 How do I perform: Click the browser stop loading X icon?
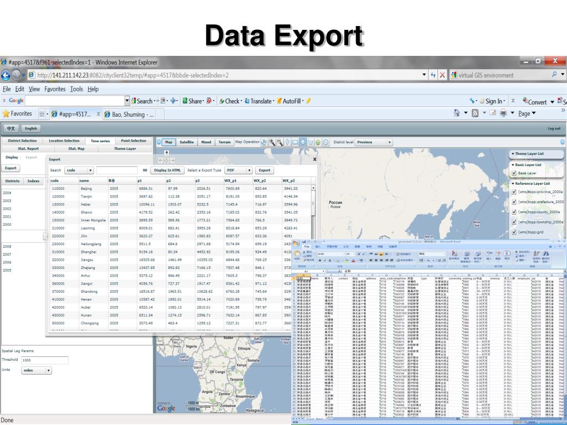[x=443, y=75]
